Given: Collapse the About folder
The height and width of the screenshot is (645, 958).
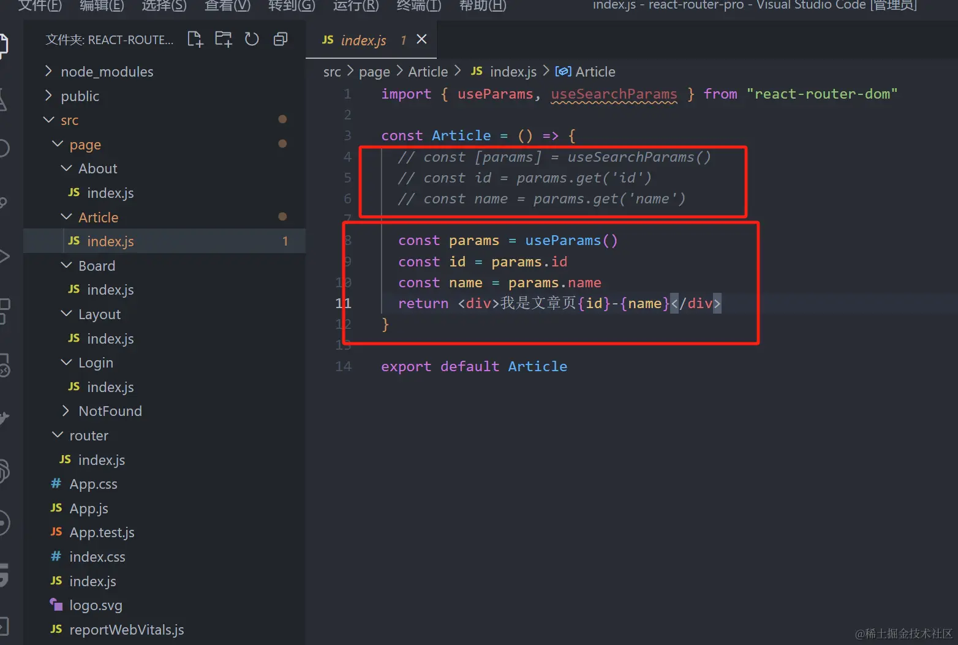Looking at the screenshot, I should coord(164,168).
